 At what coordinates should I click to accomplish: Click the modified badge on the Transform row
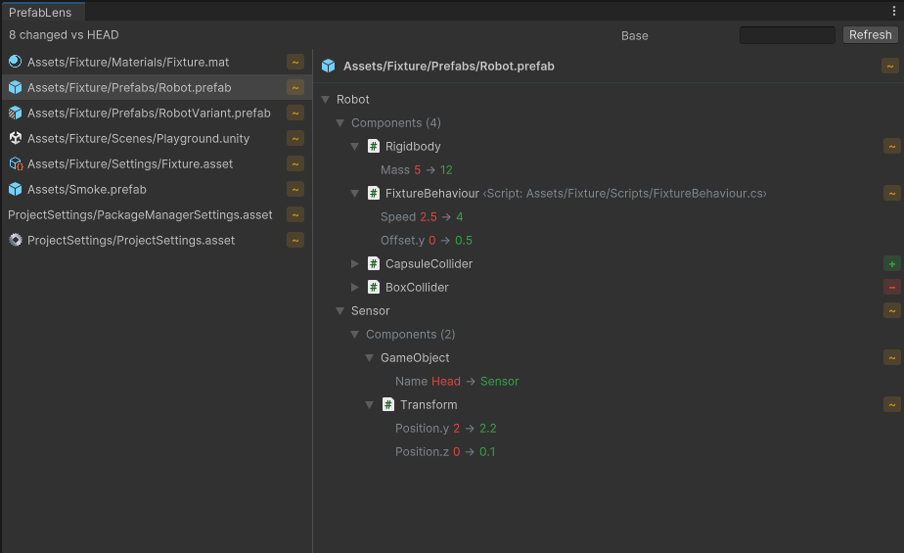coord(892,405)
